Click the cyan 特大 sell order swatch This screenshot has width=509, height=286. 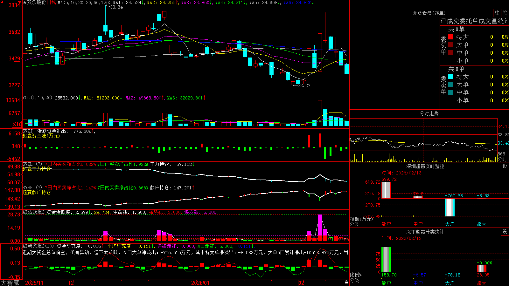450,77
